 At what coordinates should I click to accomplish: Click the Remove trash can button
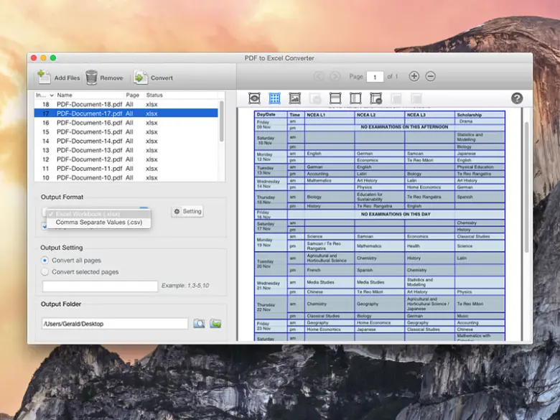[104, 78]
